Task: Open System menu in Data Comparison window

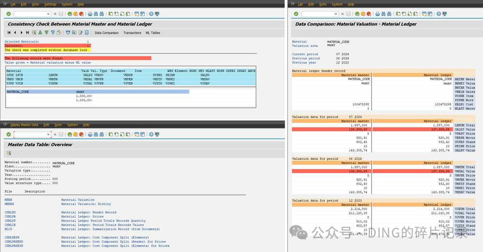Action: point(337,4)
